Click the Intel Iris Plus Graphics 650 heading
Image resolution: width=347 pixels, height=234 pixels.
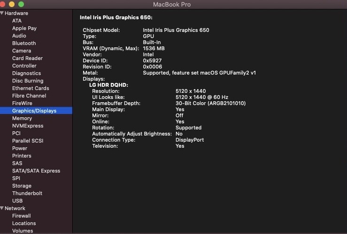116,17
